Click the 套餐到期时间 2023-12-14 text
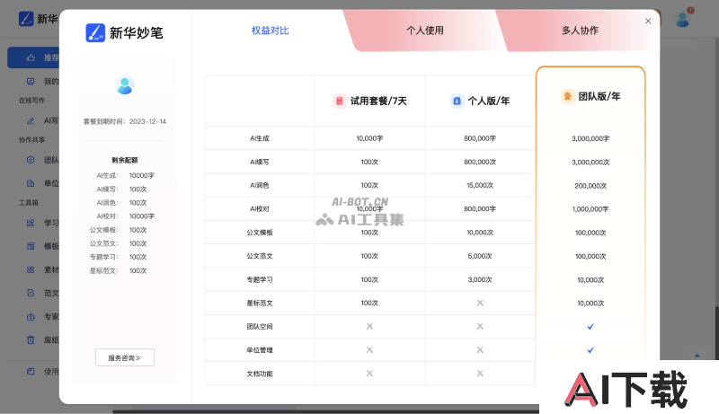The image size is (719, 414). pos(125,121)
